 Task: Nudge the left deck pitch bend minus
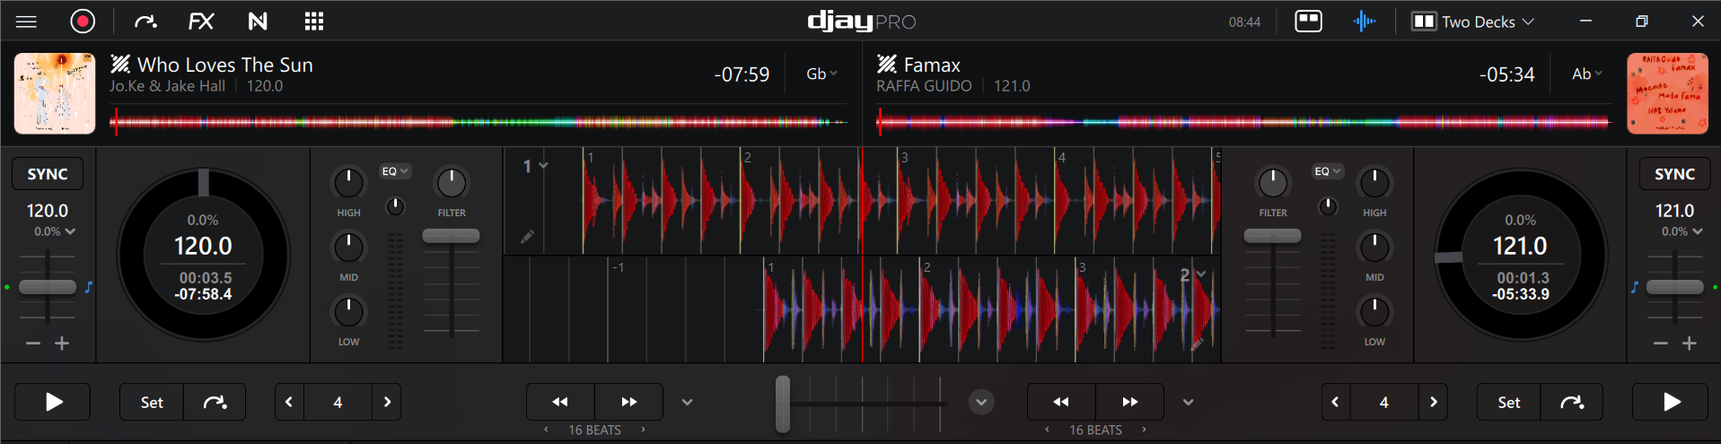coord(33,344)
